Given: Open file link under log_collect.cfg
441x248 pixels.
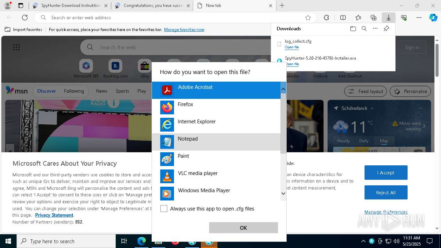Looking at the screenshot, I should coord(292,47).
